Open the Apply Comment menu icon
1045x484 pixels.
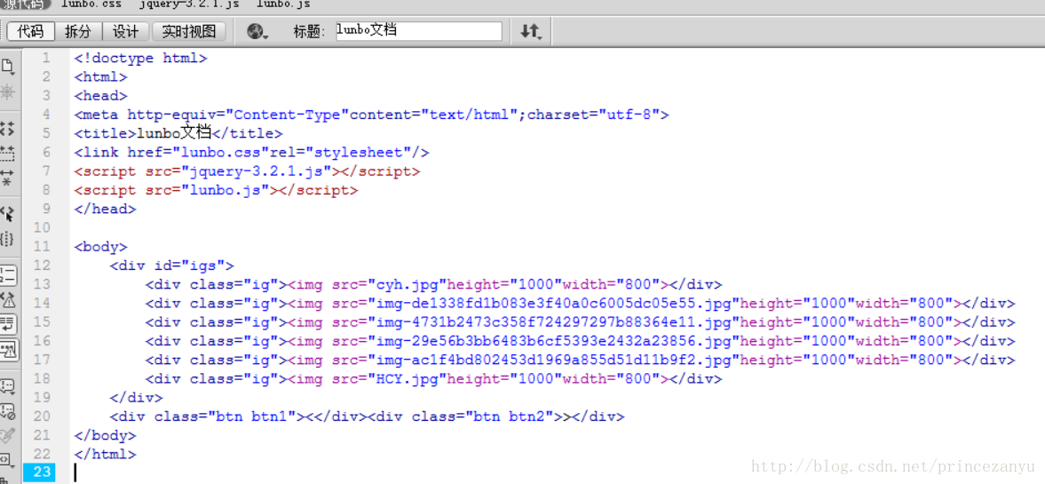point(8,386)
